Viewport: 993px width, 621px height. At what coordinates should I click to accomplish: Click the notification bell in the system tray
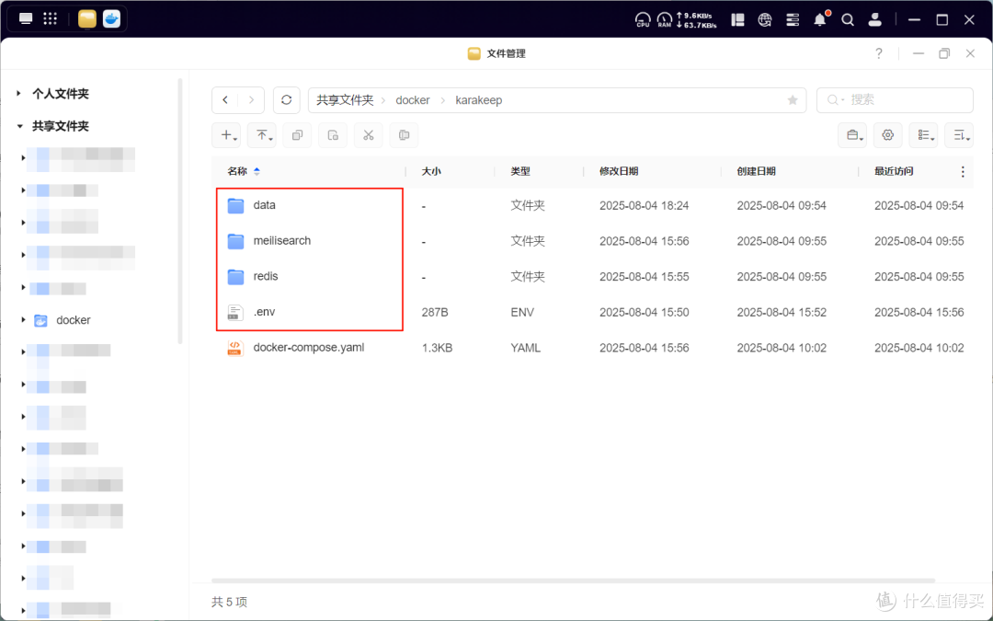pyautogui.click(x=819, y=19)
